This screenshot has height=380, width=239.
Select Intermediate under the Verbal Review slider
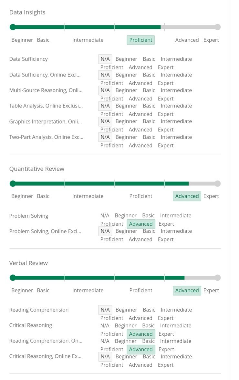[x=88, y=291]
